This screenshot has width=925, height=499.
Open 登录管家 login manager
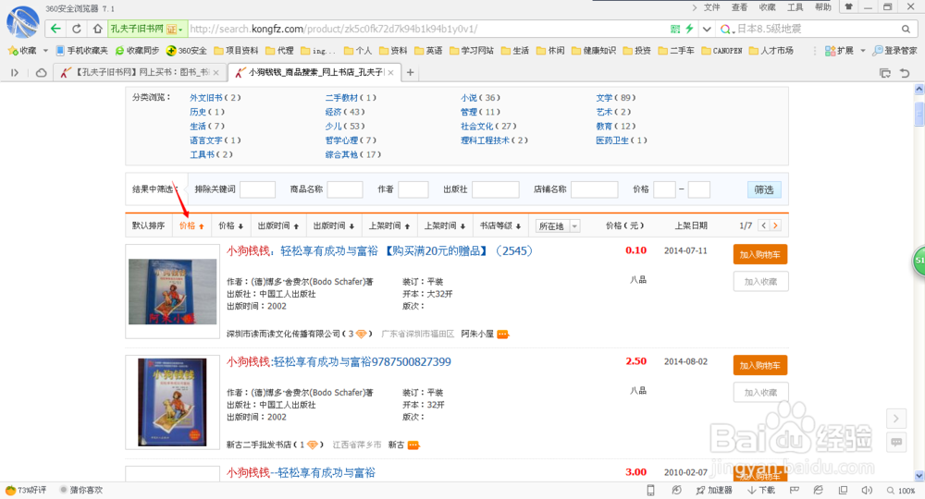[894, 51]
